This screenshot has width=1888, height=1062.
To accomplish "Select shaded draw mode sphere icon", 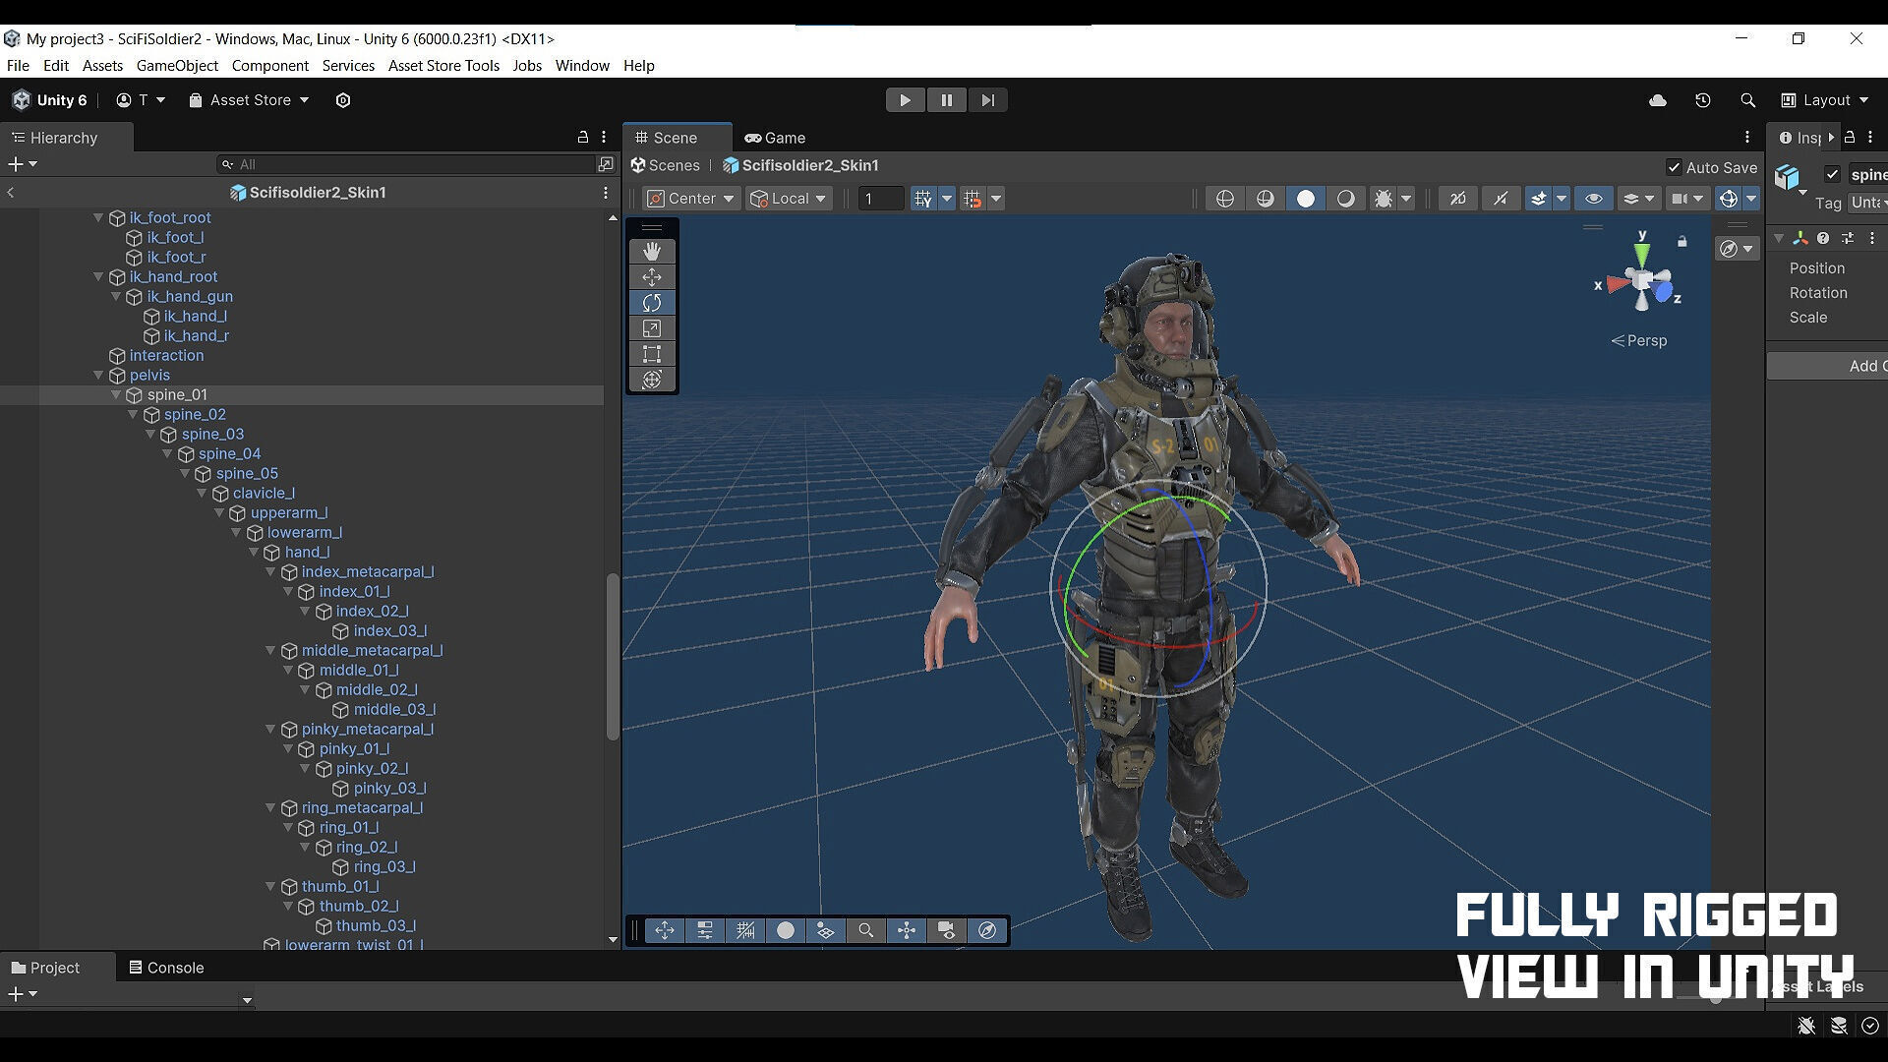I will [x=1305, y=199].
